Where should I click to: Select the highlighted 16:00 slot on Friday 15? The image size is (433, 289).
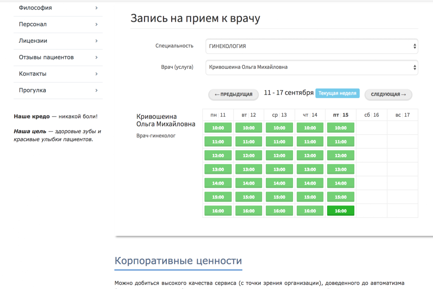pyautogui.click(x=341, y=211)
